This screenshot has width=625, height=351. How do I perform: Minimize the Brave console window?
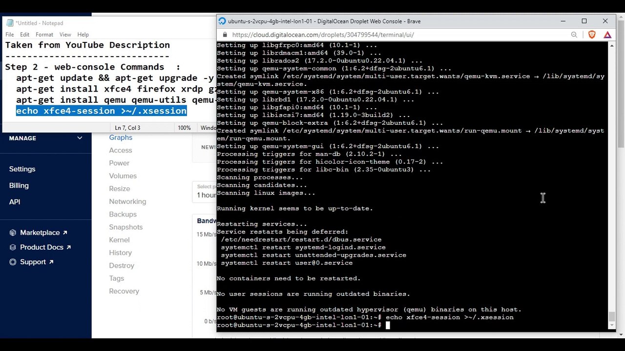coord(563,21)
